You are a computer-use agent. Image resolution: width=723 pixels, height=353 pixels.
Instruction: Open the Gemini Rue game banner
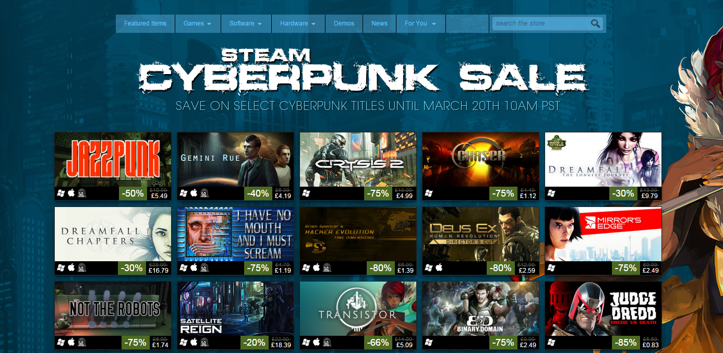(236, 160)
